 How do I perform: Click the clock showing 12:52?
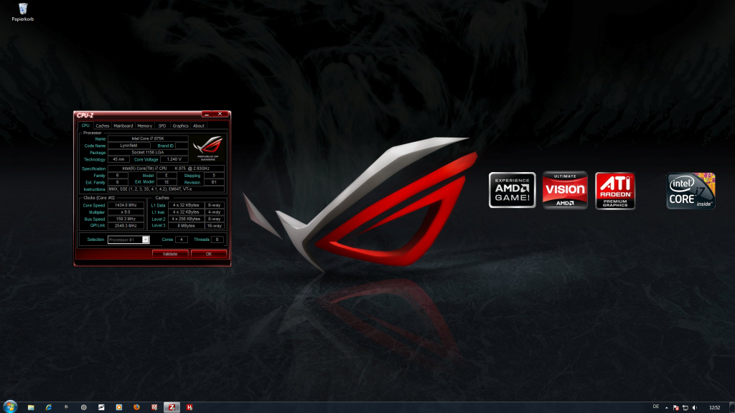click(x=715, y=407)
